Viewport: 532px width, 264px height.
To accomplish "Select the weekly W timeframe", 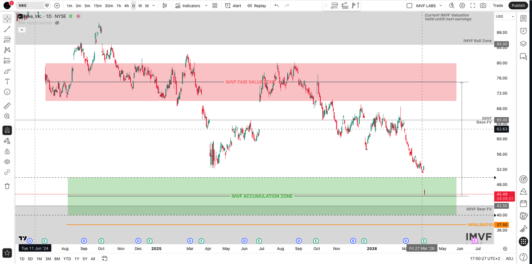I will click(140, 6).
